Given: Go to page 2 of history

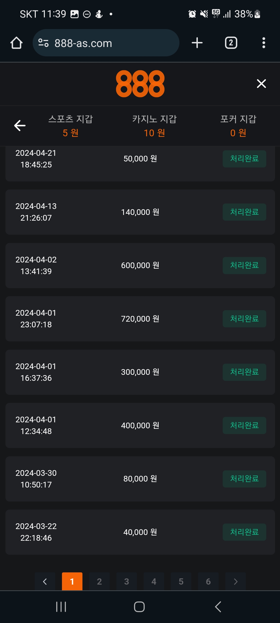Looking at the screenshot, I should click(x=99, y=581).
